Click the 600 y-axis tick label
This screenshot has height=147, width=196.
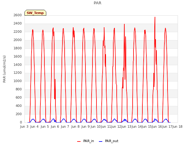pos(19,97)
